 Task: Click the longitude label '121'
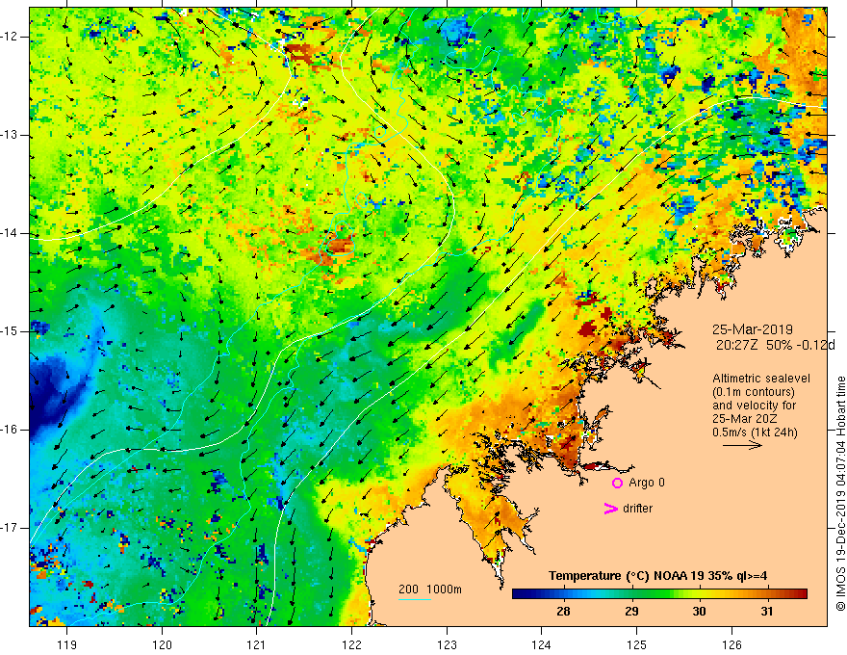pos(257,644)
